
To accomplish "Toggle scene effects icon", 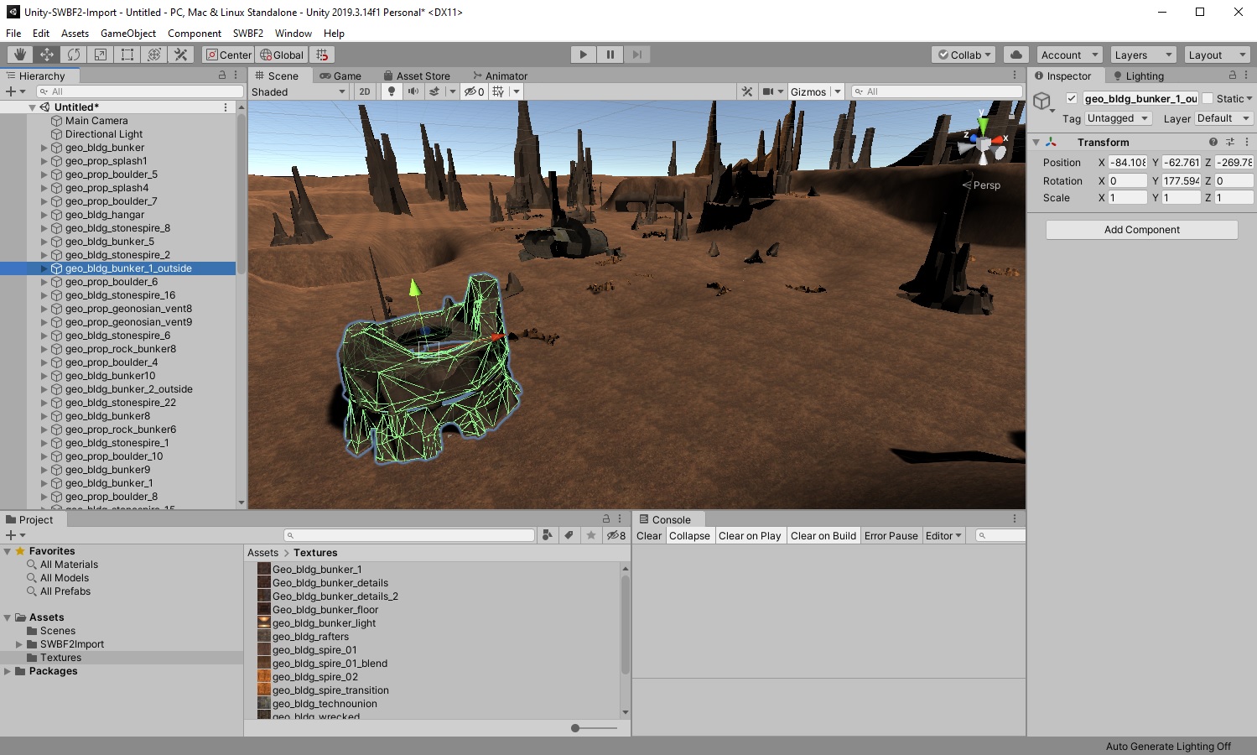I will [x=434, y=91].
